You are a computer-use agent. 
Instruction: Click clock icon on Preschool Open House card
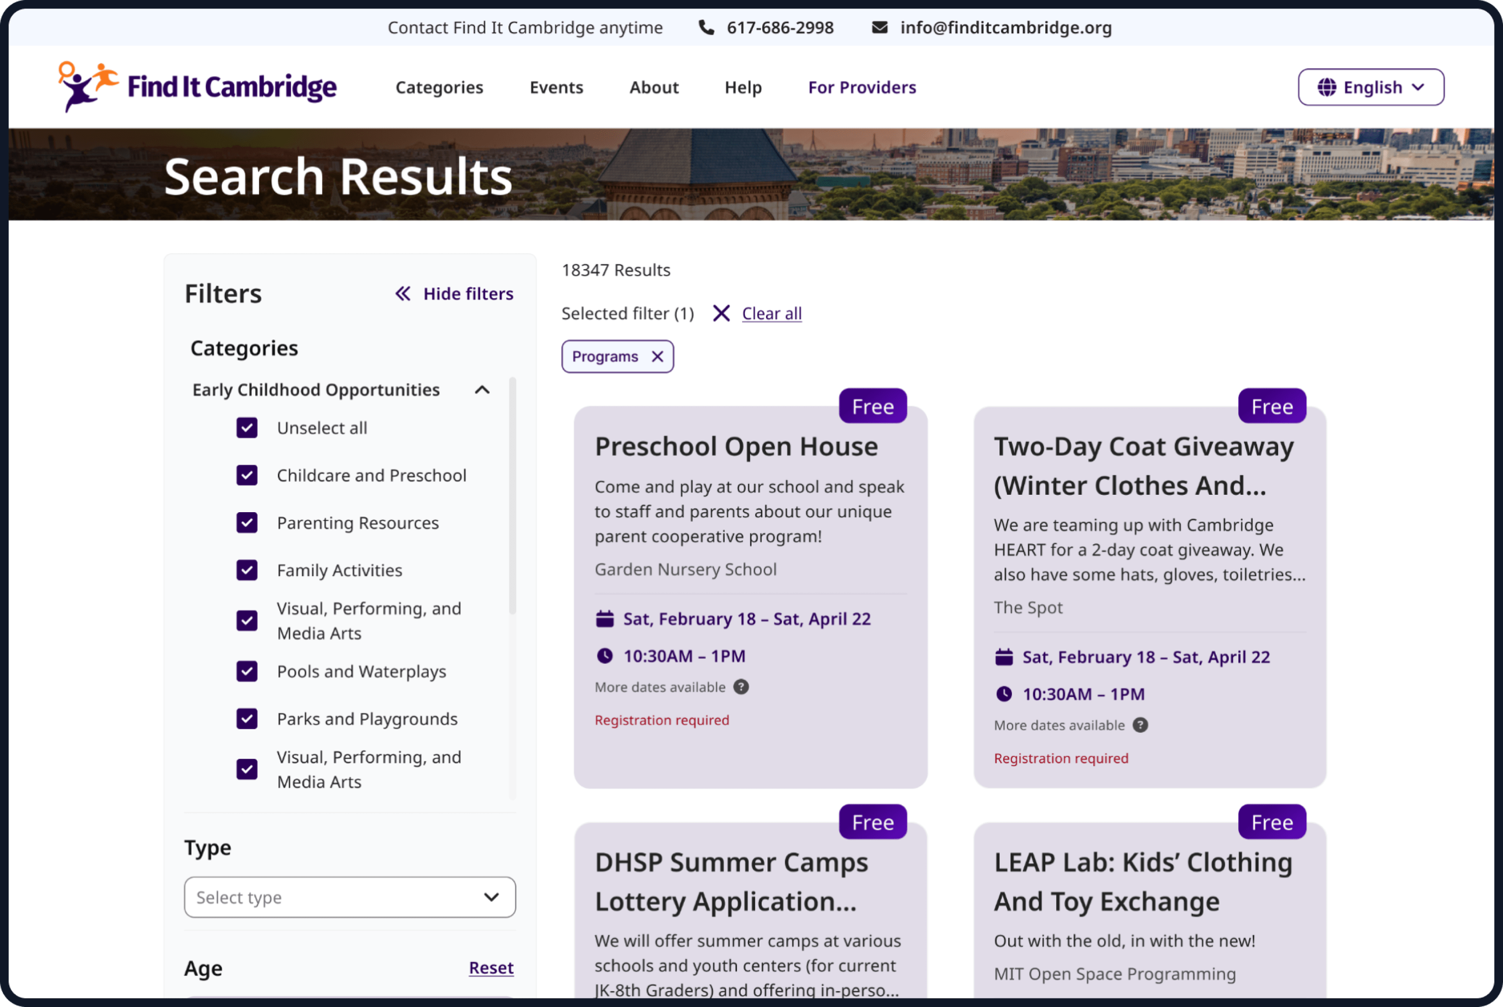coord(605,656)
